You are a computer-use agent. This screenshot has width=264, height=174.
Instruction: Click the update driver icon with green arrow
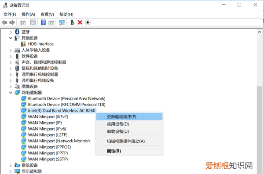tap(73, 22)
